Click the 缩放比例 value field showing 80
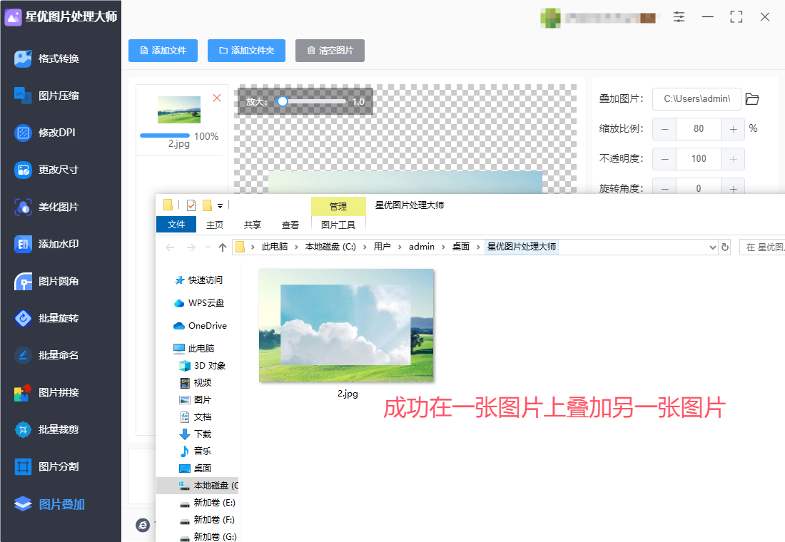The height and width of the screenshot is (542, 785). point(699,129)
